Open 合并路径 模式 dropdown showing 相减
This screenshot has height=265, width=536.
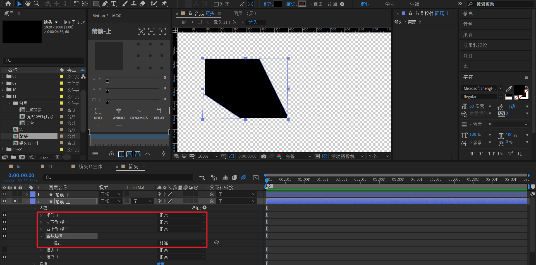[x=182, y=243]
